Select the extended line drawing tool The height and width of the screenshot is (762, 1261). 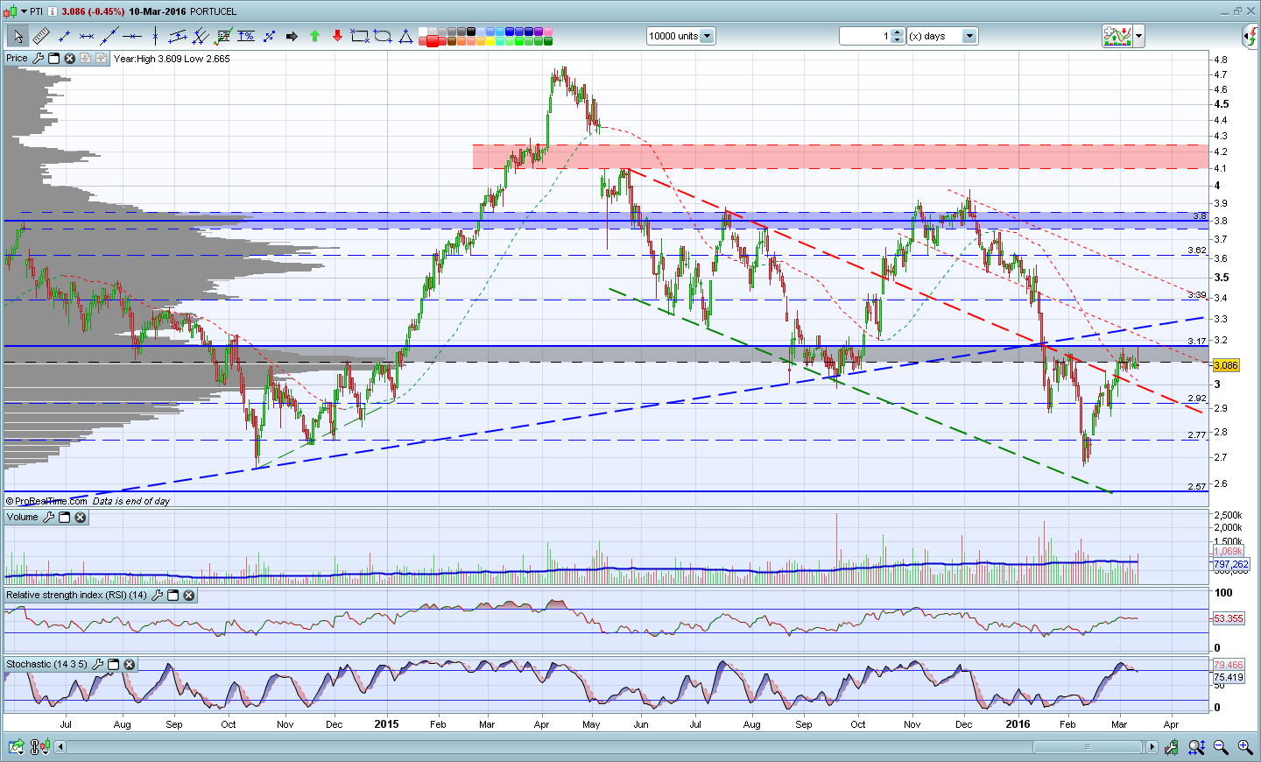[109, 36]
